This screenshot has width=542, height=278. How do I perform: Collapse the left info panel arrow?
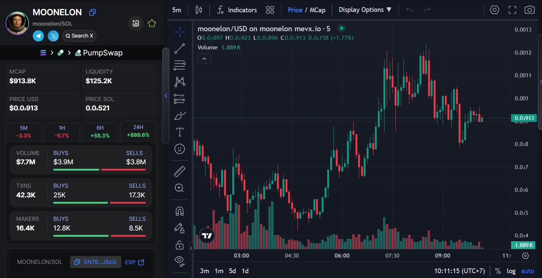[x=166, y=96]
